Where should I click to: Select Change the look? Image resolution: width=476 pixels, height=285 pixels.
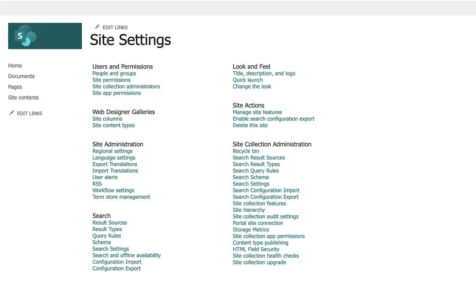click(252, 86)
